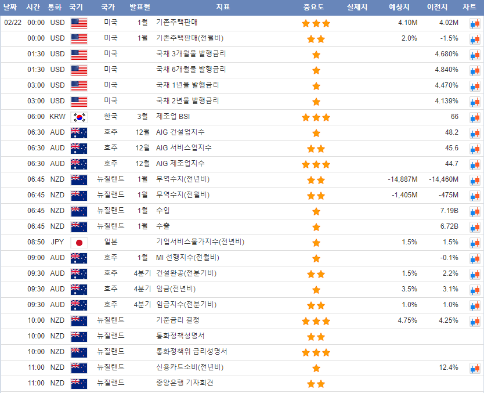Open chart for 기준금리 결정 row
The width and height of the screenshot is (484, 393).
click(x=474, y=321)
